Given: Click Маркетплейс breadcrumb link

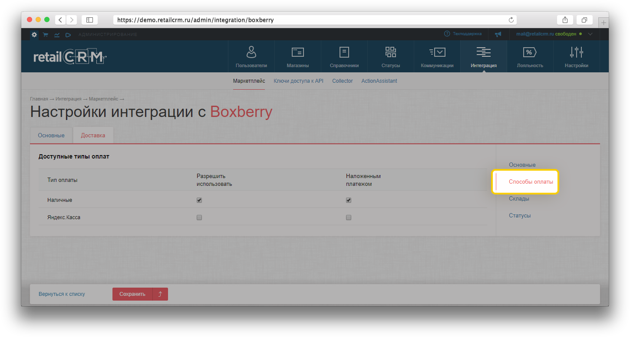Looking at the screenshot, I should (x=104, y=99).
